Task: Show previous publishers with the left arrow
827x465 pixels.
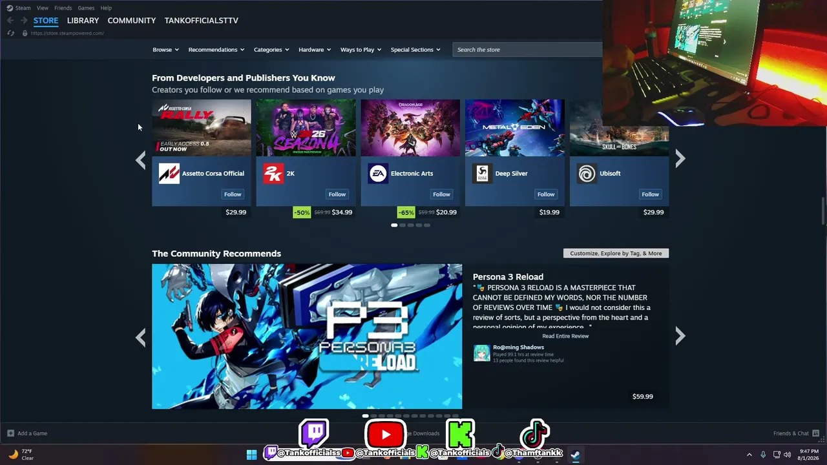Action: coord(140,160)
